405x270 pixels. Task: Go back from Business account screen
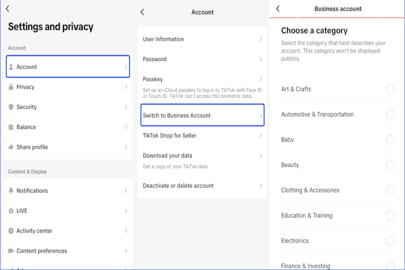278,9
